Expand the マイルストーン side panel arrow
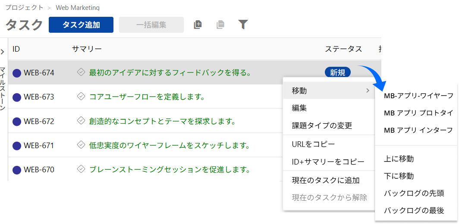The width and height of the screenshot is (459, 224). click(3, 52)
